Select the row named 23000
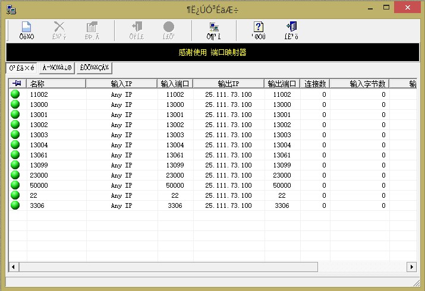The height and width of the screenshot is (291, 425). (x=213, y=175)
